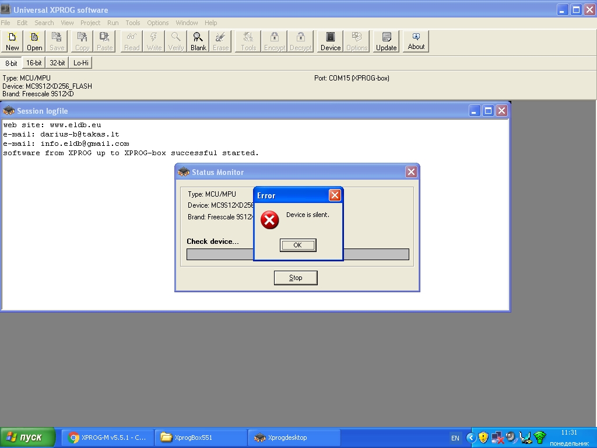The height and width of the screenshot is (448, 597).
Task: Open the Device selection icon
Action: click(x=330, y=41)
